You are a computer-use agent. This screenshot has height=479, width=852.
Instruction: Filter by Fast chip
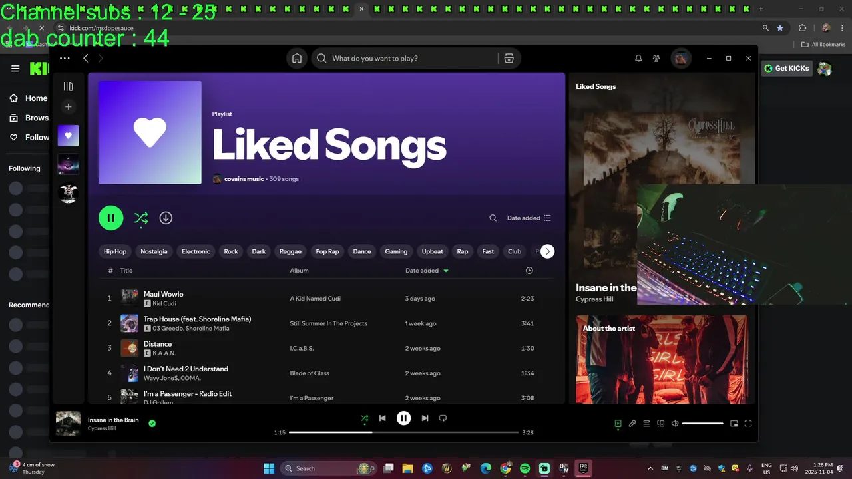488,251
